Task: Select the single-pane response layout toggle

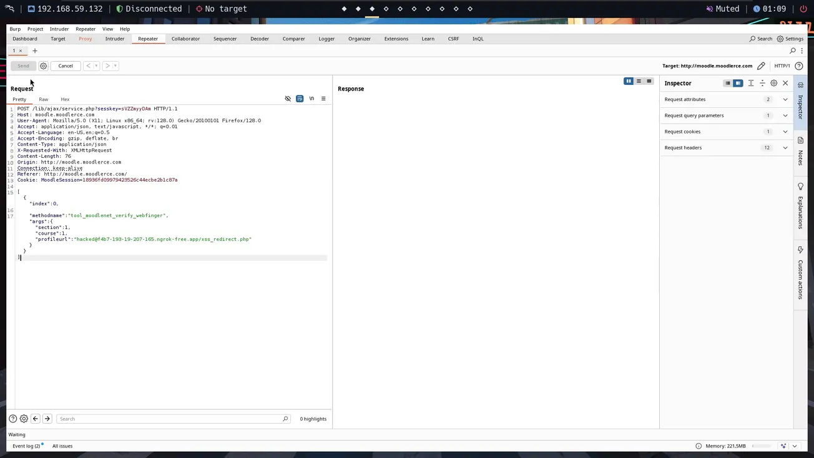Action: (649, 81)
